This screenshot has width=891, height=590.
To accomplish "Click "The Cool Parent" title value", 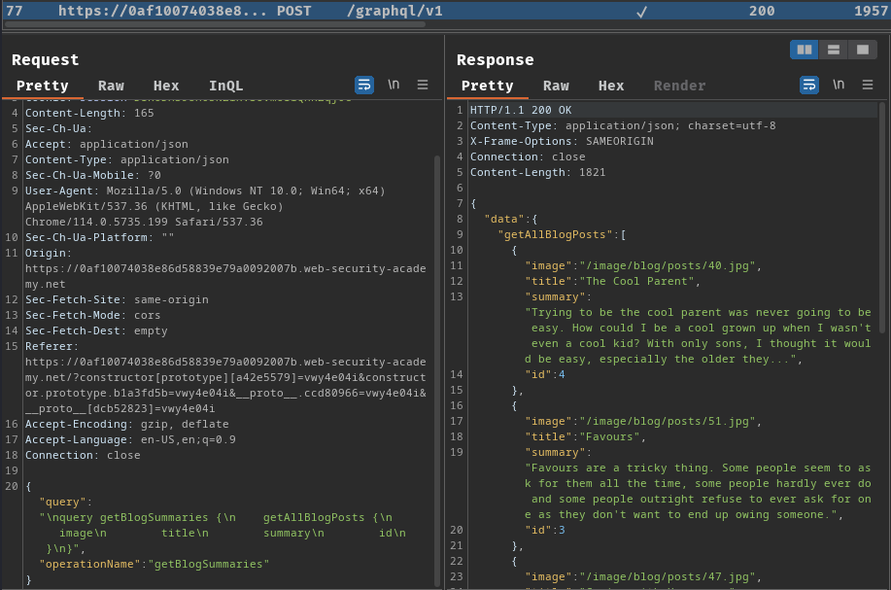I will 636,281.
